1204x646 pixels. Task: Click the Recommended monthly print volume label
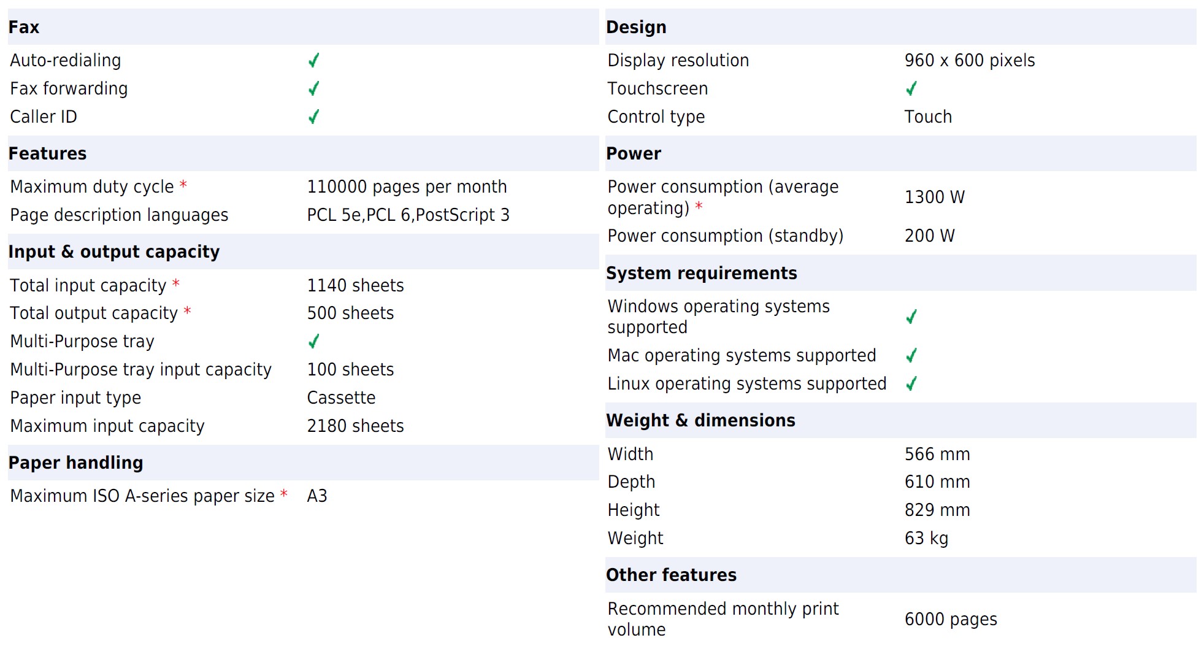click(723, 618)
